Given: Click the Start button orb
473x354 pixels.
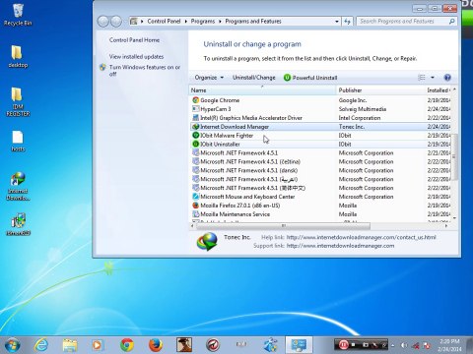Looking at the screenshot, I should pyautogui.click(x=12, y=345).
